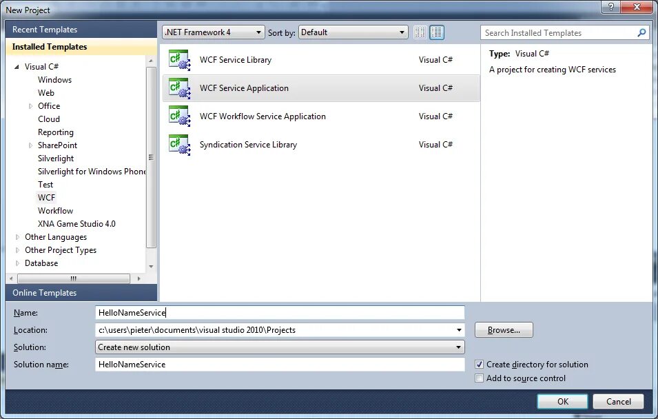
Task: Click the SharePoint category label
Action: 57,145
